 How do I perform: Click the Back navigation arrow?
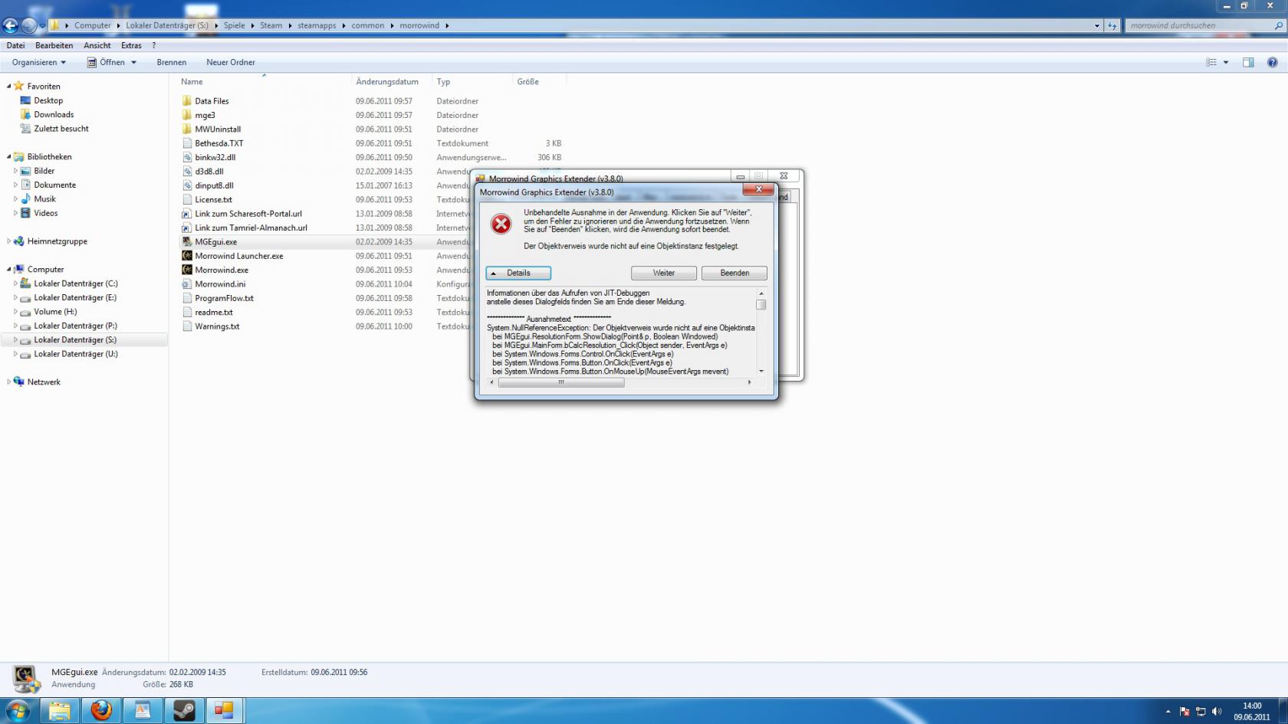[x=11, y=25]
